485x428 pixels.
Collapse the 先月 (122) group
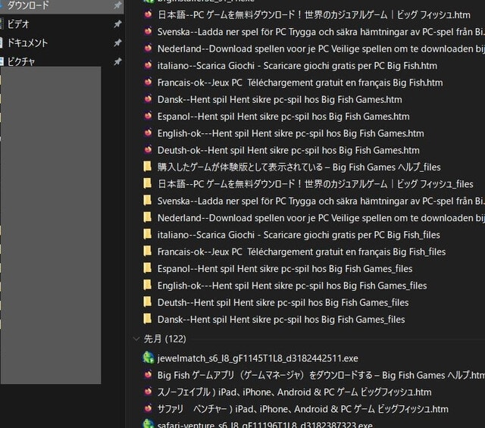click(136, 339)
